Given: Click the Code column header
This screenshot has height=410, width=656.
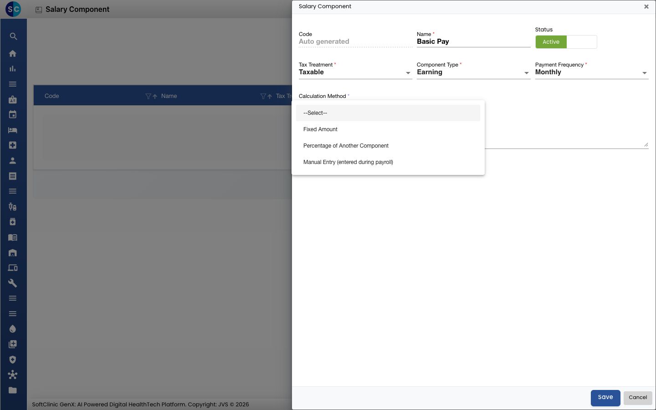Looking at the screenshot, I should 52,96.
